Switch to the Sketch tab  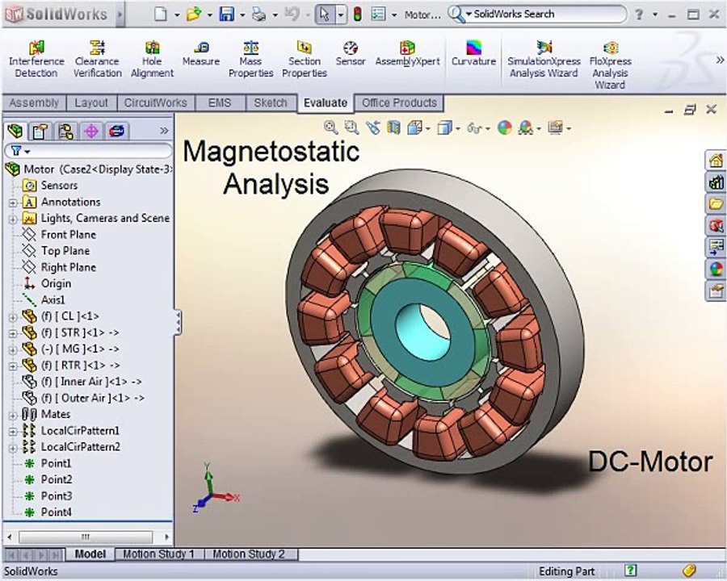point(271,102)
